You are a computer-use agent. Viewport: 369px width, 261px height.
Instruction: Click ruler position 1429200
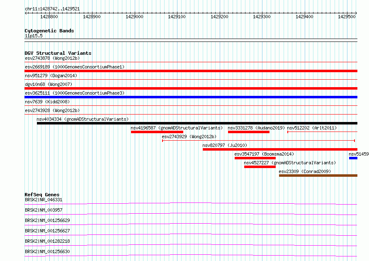[x=219, y=17]
